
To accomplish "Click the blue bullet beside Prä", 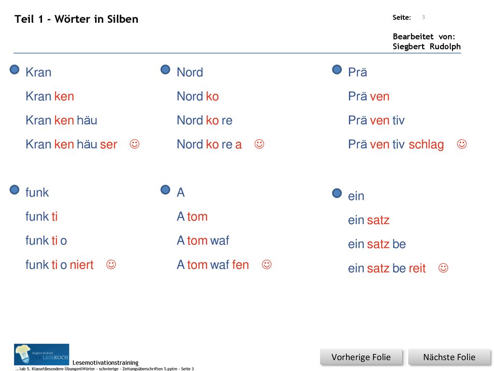I will pyautogui.click(x=337, y=70).
